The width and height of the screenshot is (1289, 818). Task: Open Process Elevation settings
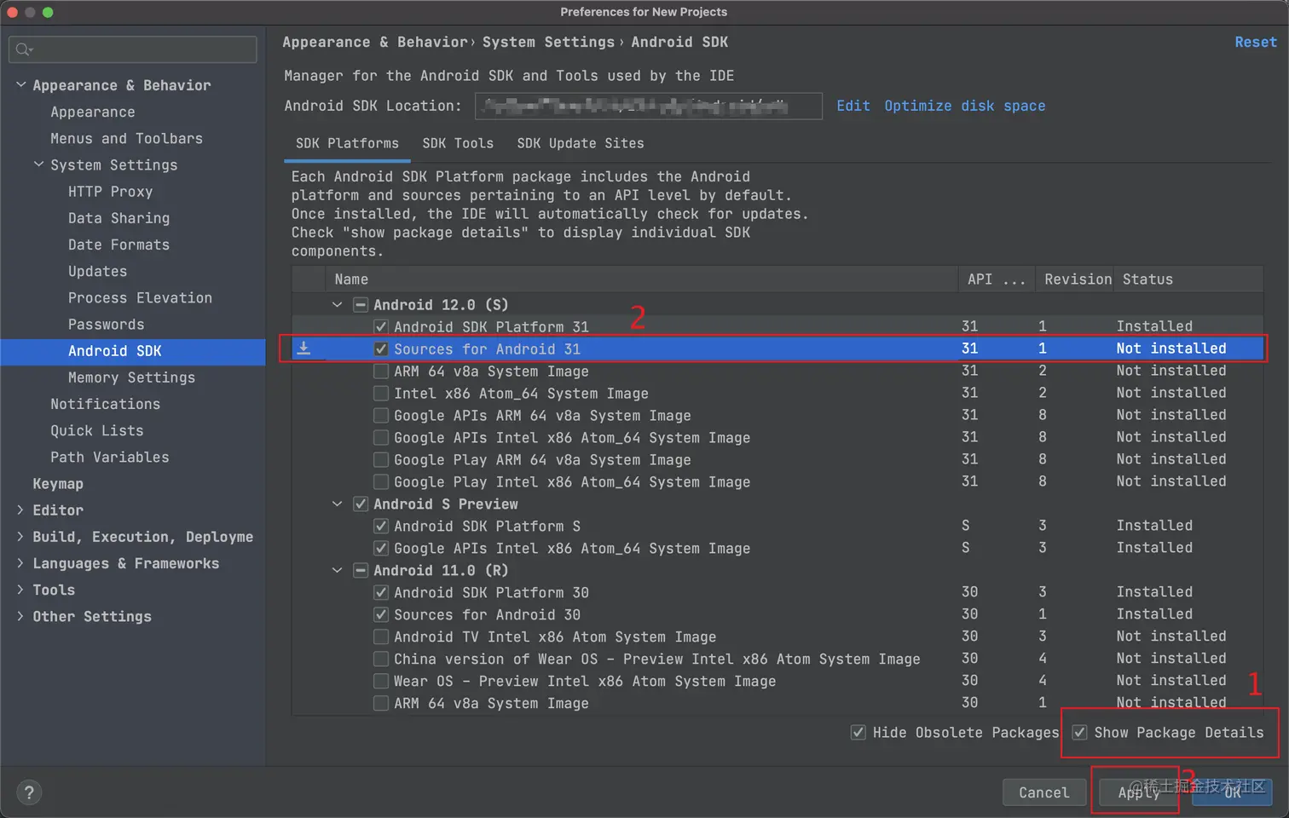point(140,297)
